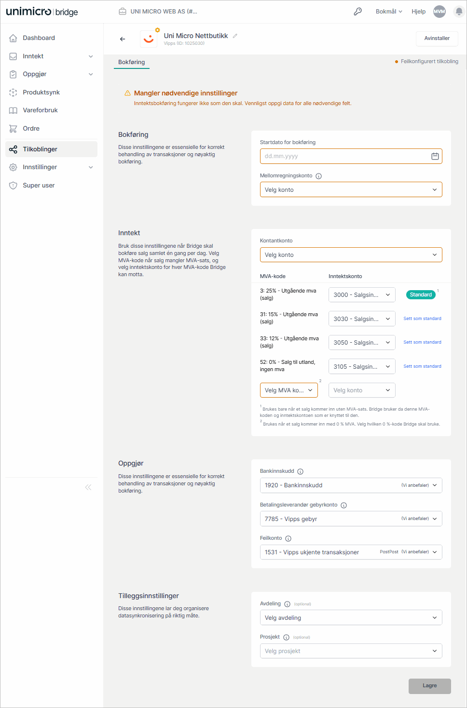Open the Kontantkonto Velg konto dropdown

(351, 254)
